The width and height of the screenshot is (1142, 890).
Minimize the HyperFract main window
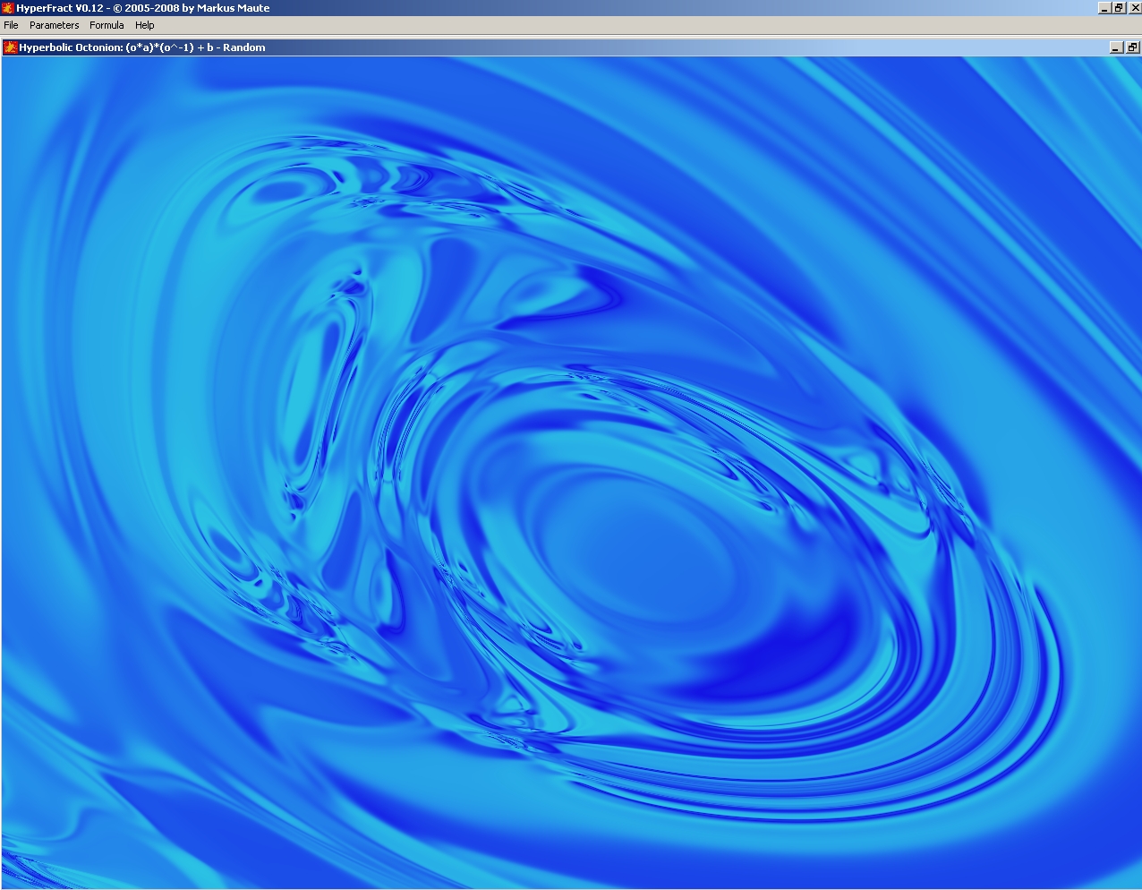click(x=1104, y=8)
